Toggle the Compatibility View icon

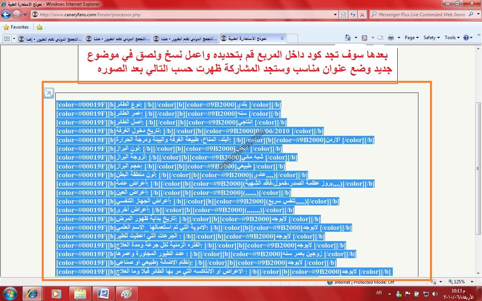pyautogui.click(x=344, y=15)
